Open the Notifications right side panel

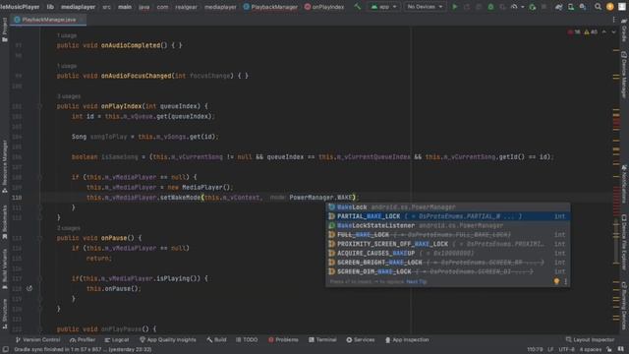click(624, 184)
